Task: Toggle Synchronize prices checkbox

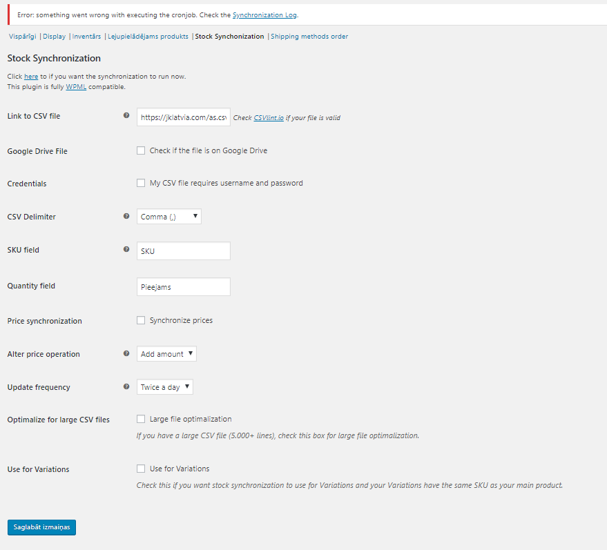Action: (141, 320)
